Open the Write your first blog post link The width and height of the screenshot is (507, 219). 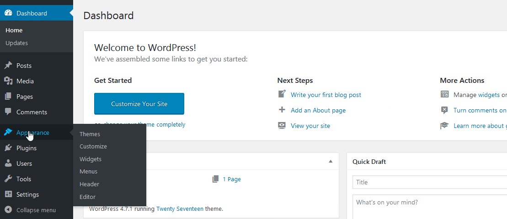pyautogui.click(x=326, y=95)
